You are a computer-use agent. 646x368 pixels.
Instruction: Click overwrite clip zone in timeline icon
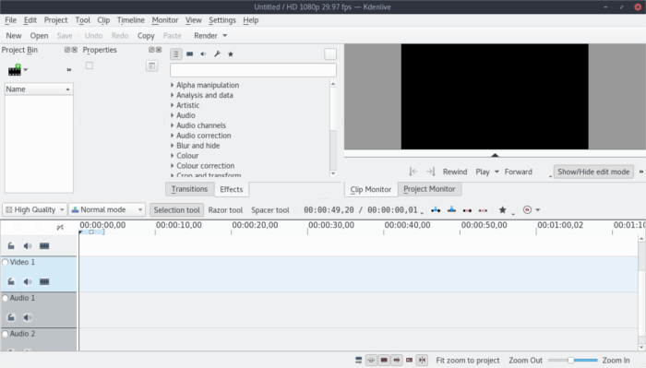[x=451, y=210]
